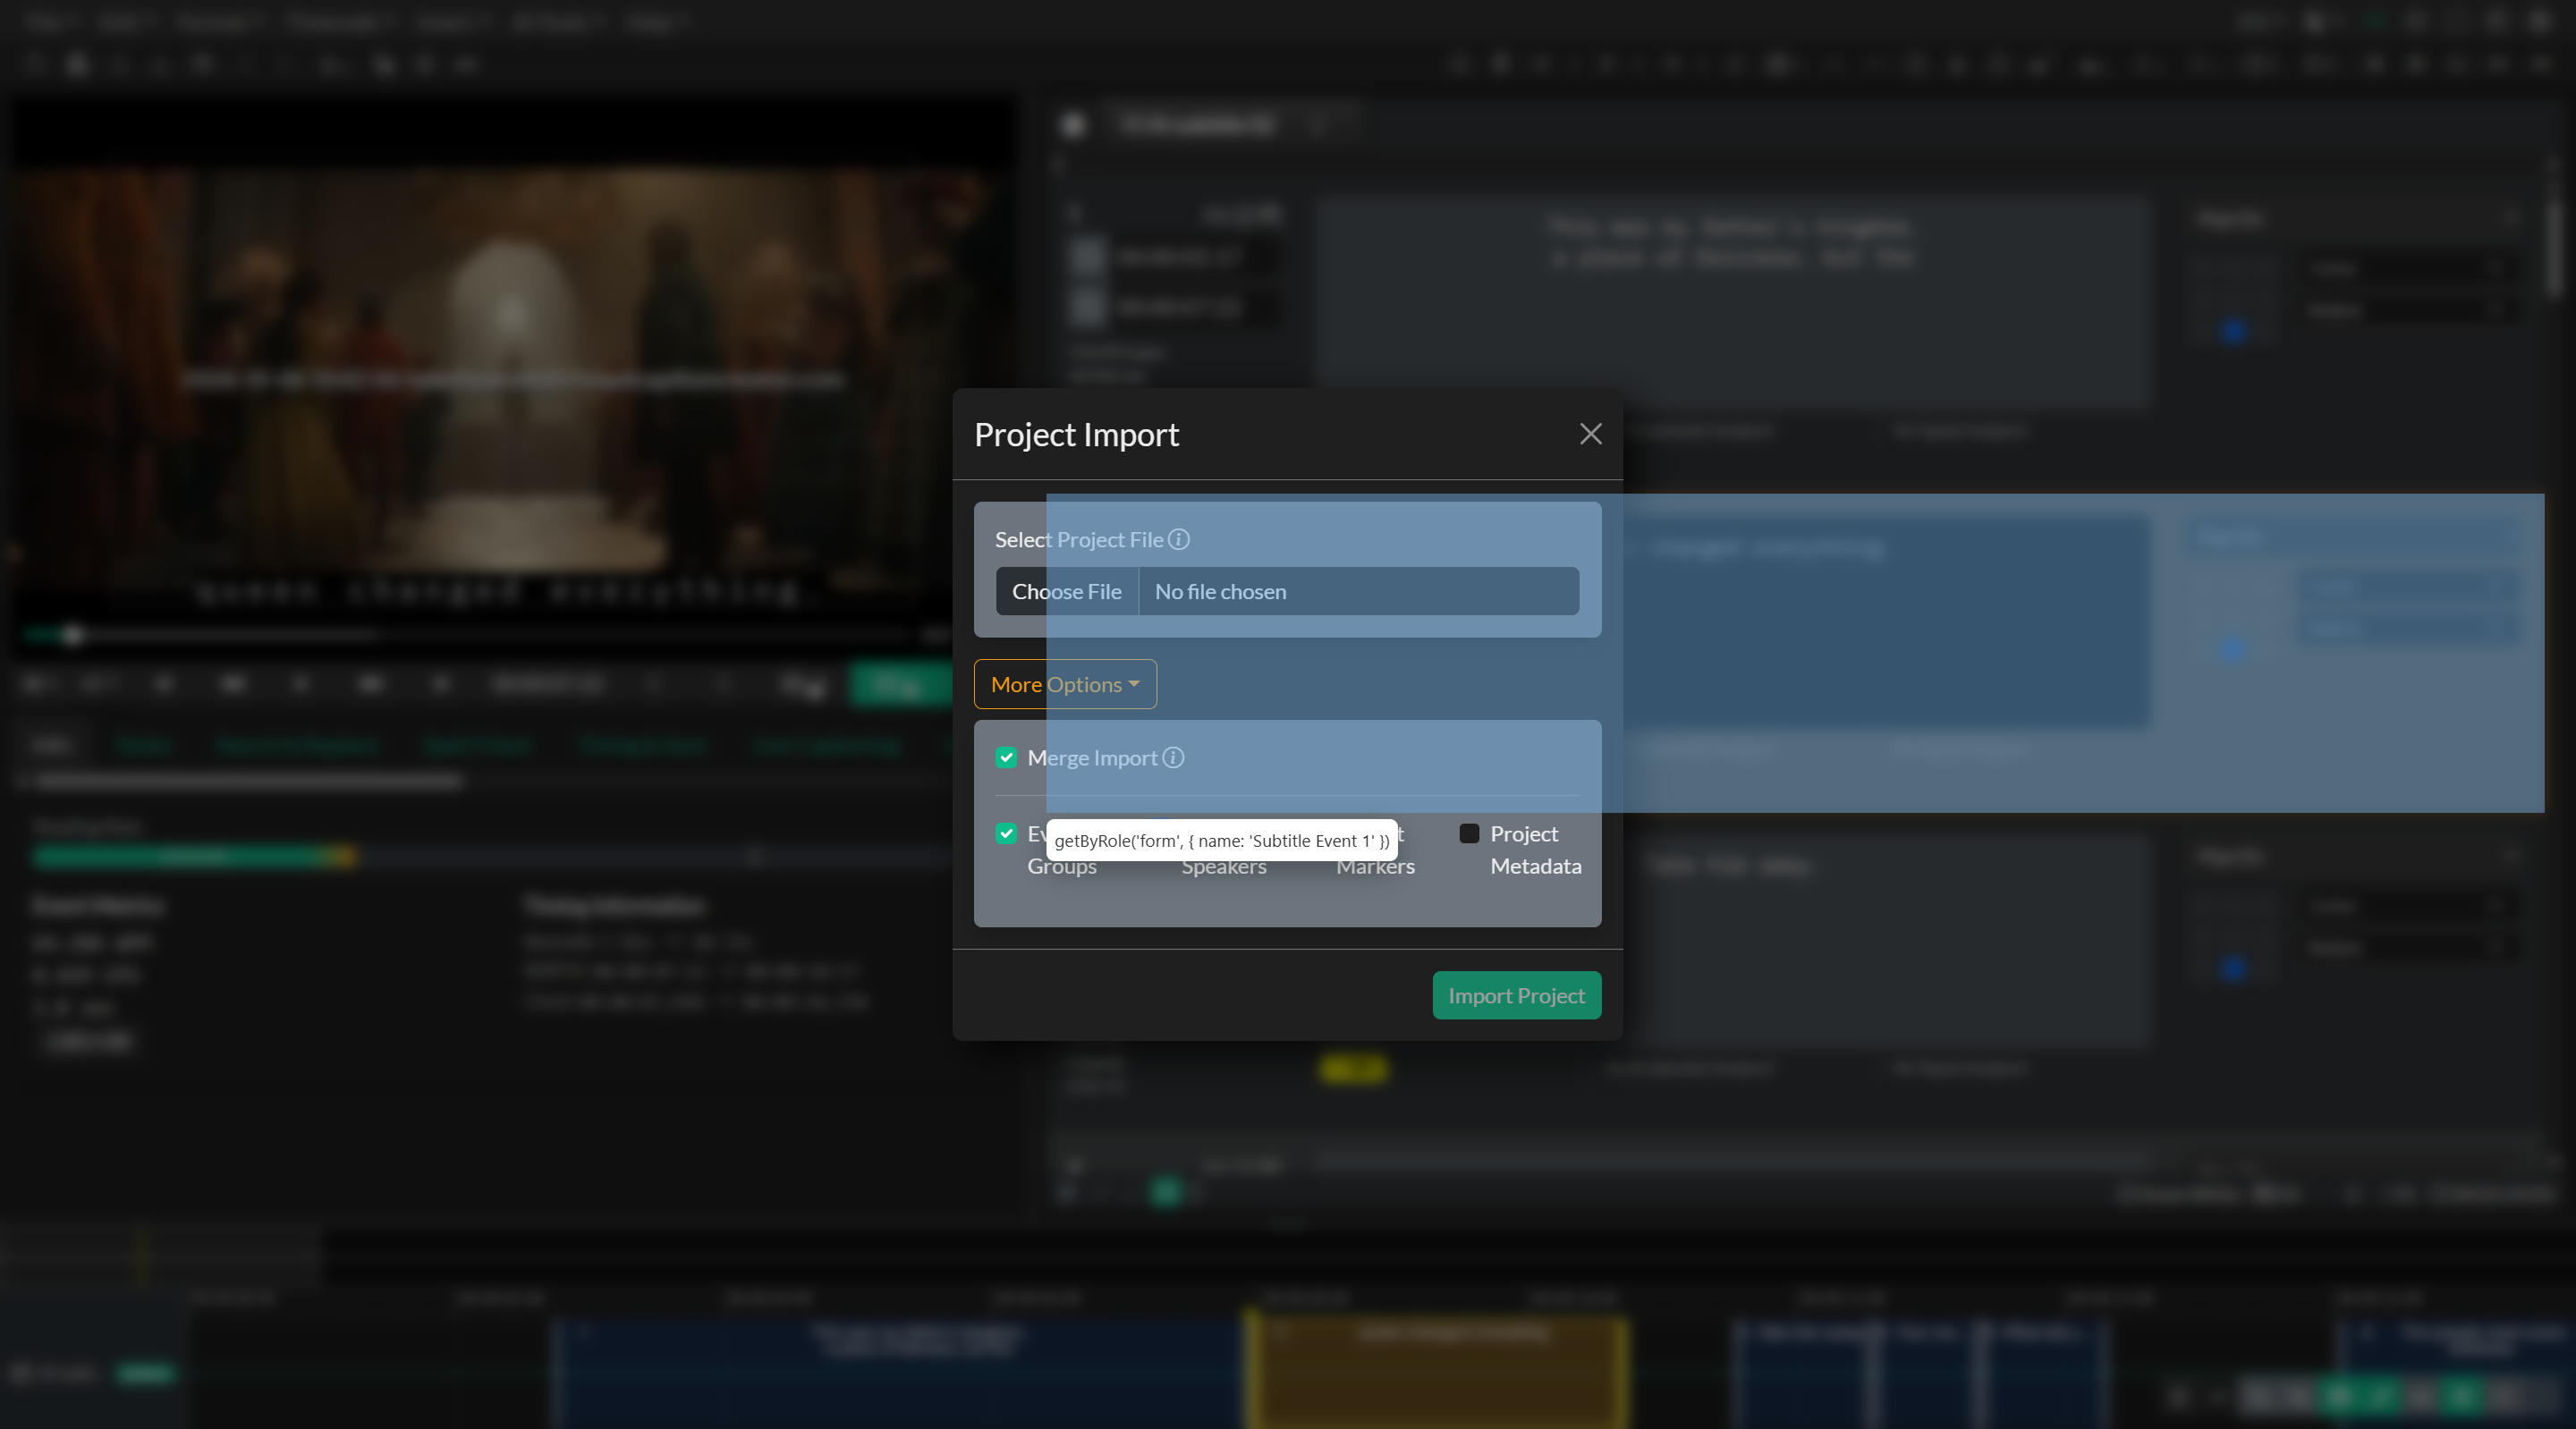
Task: Click the 'Speakers' option label
Action: [x=1223, y=866]
